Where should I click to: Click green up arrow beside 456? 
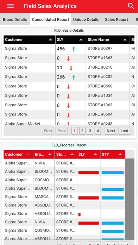click(x=74, y=49)
